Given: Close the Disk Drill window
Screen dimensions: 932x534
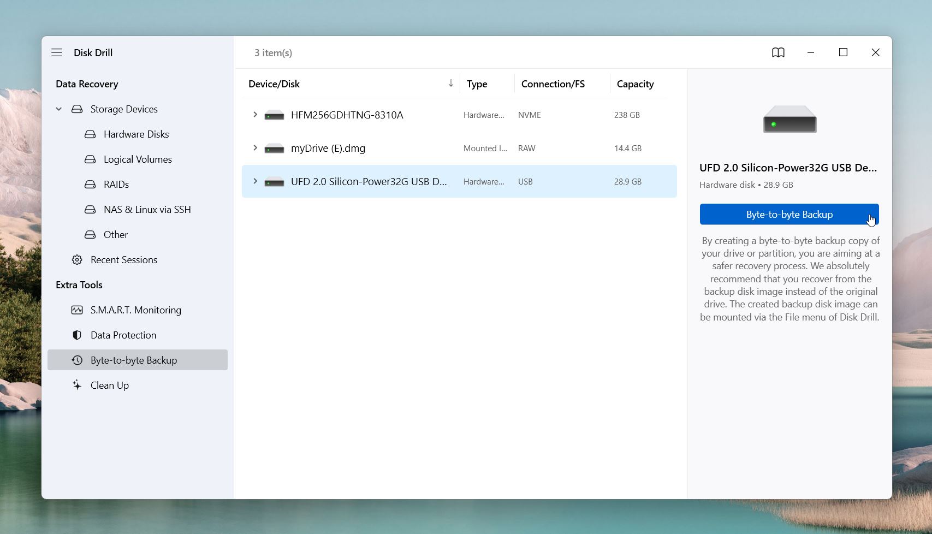Looking at the screenshot, I should pos(876,52).
